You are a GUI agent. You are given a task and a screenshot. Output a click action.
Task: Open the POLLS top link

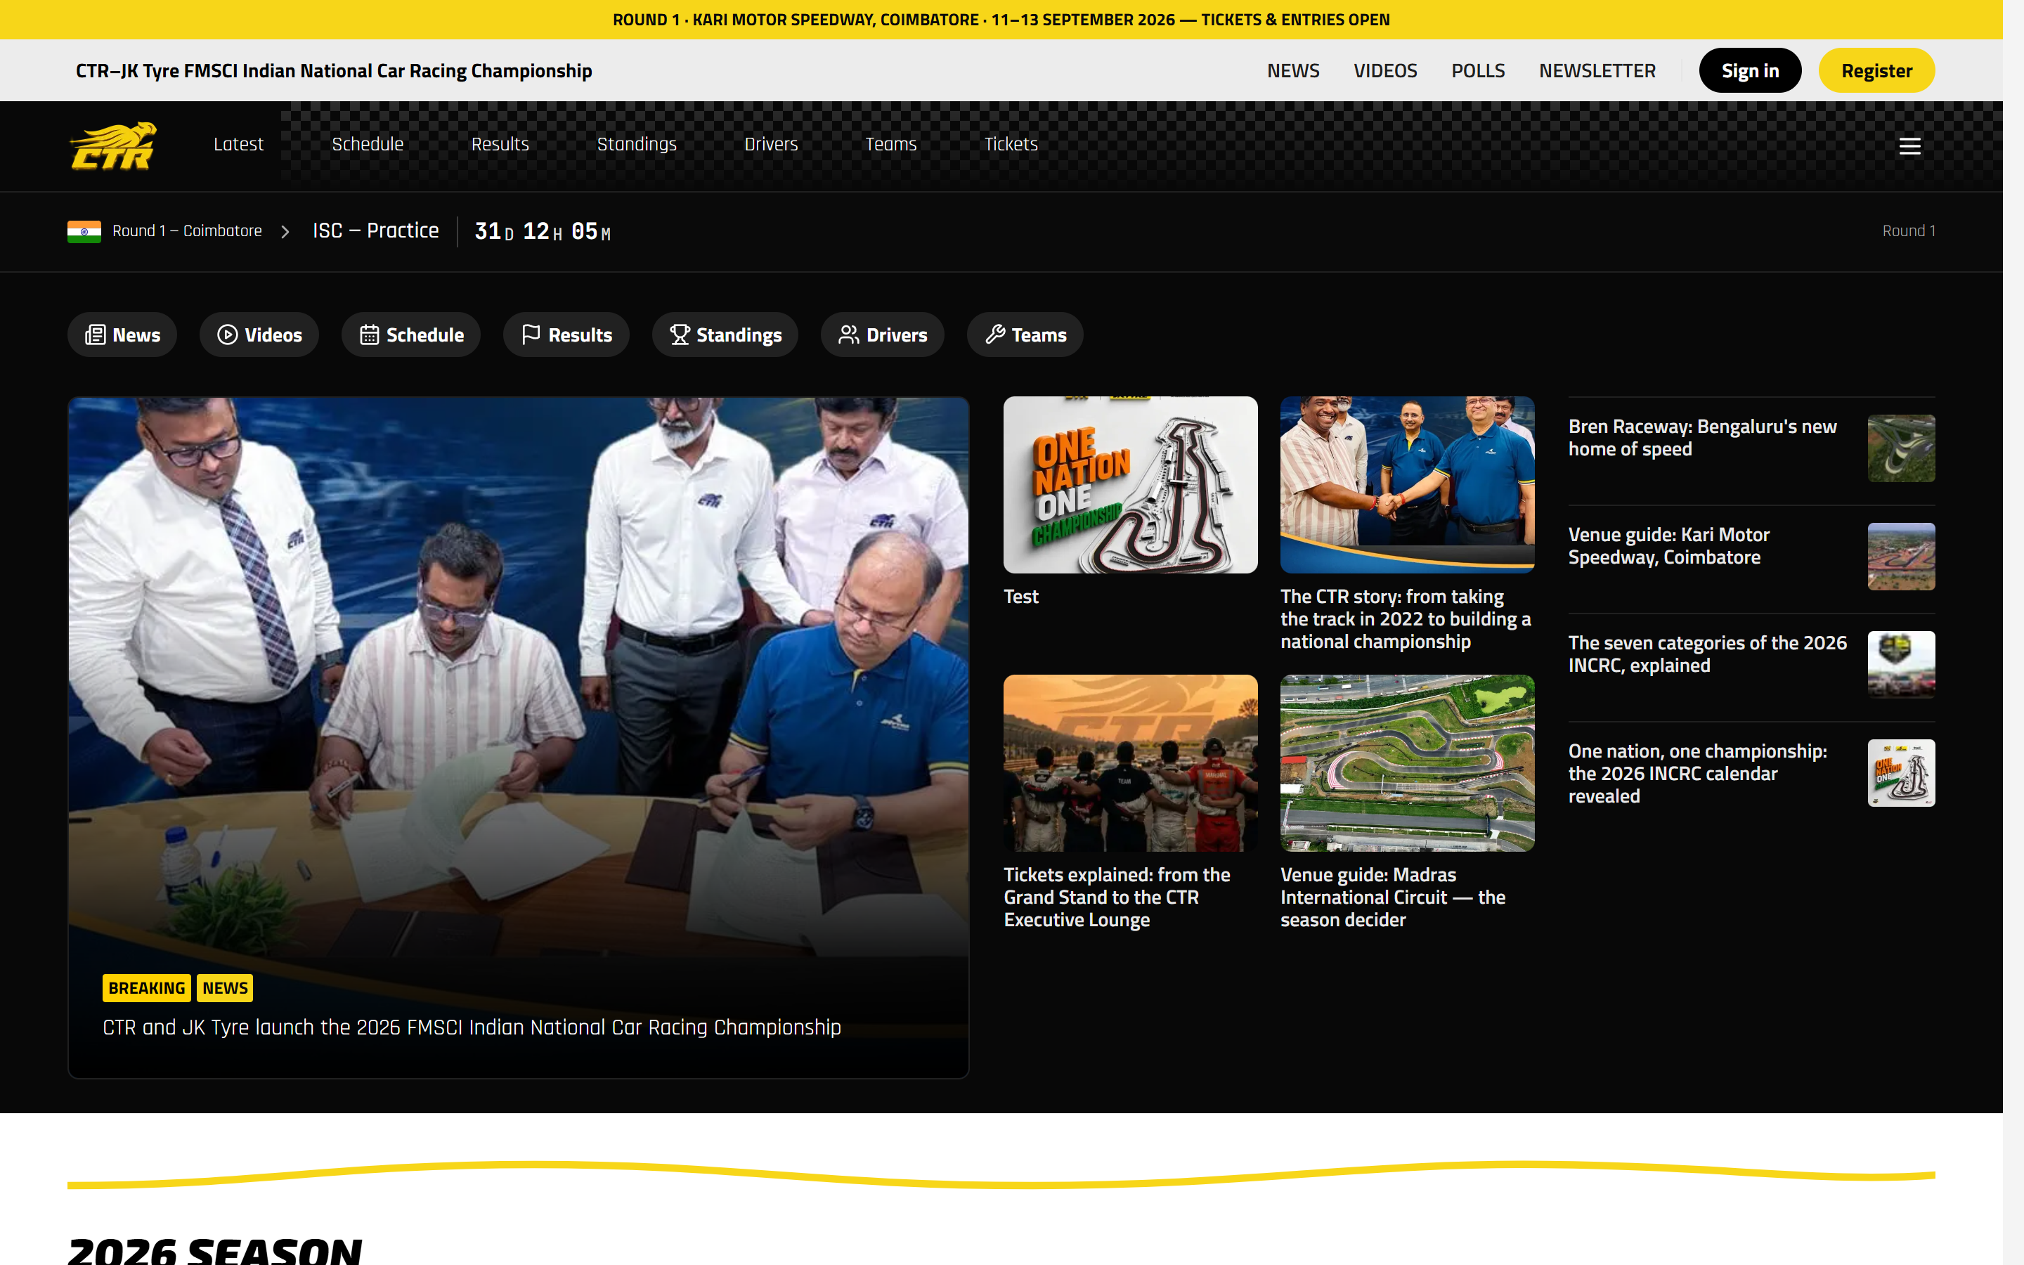1478,71
